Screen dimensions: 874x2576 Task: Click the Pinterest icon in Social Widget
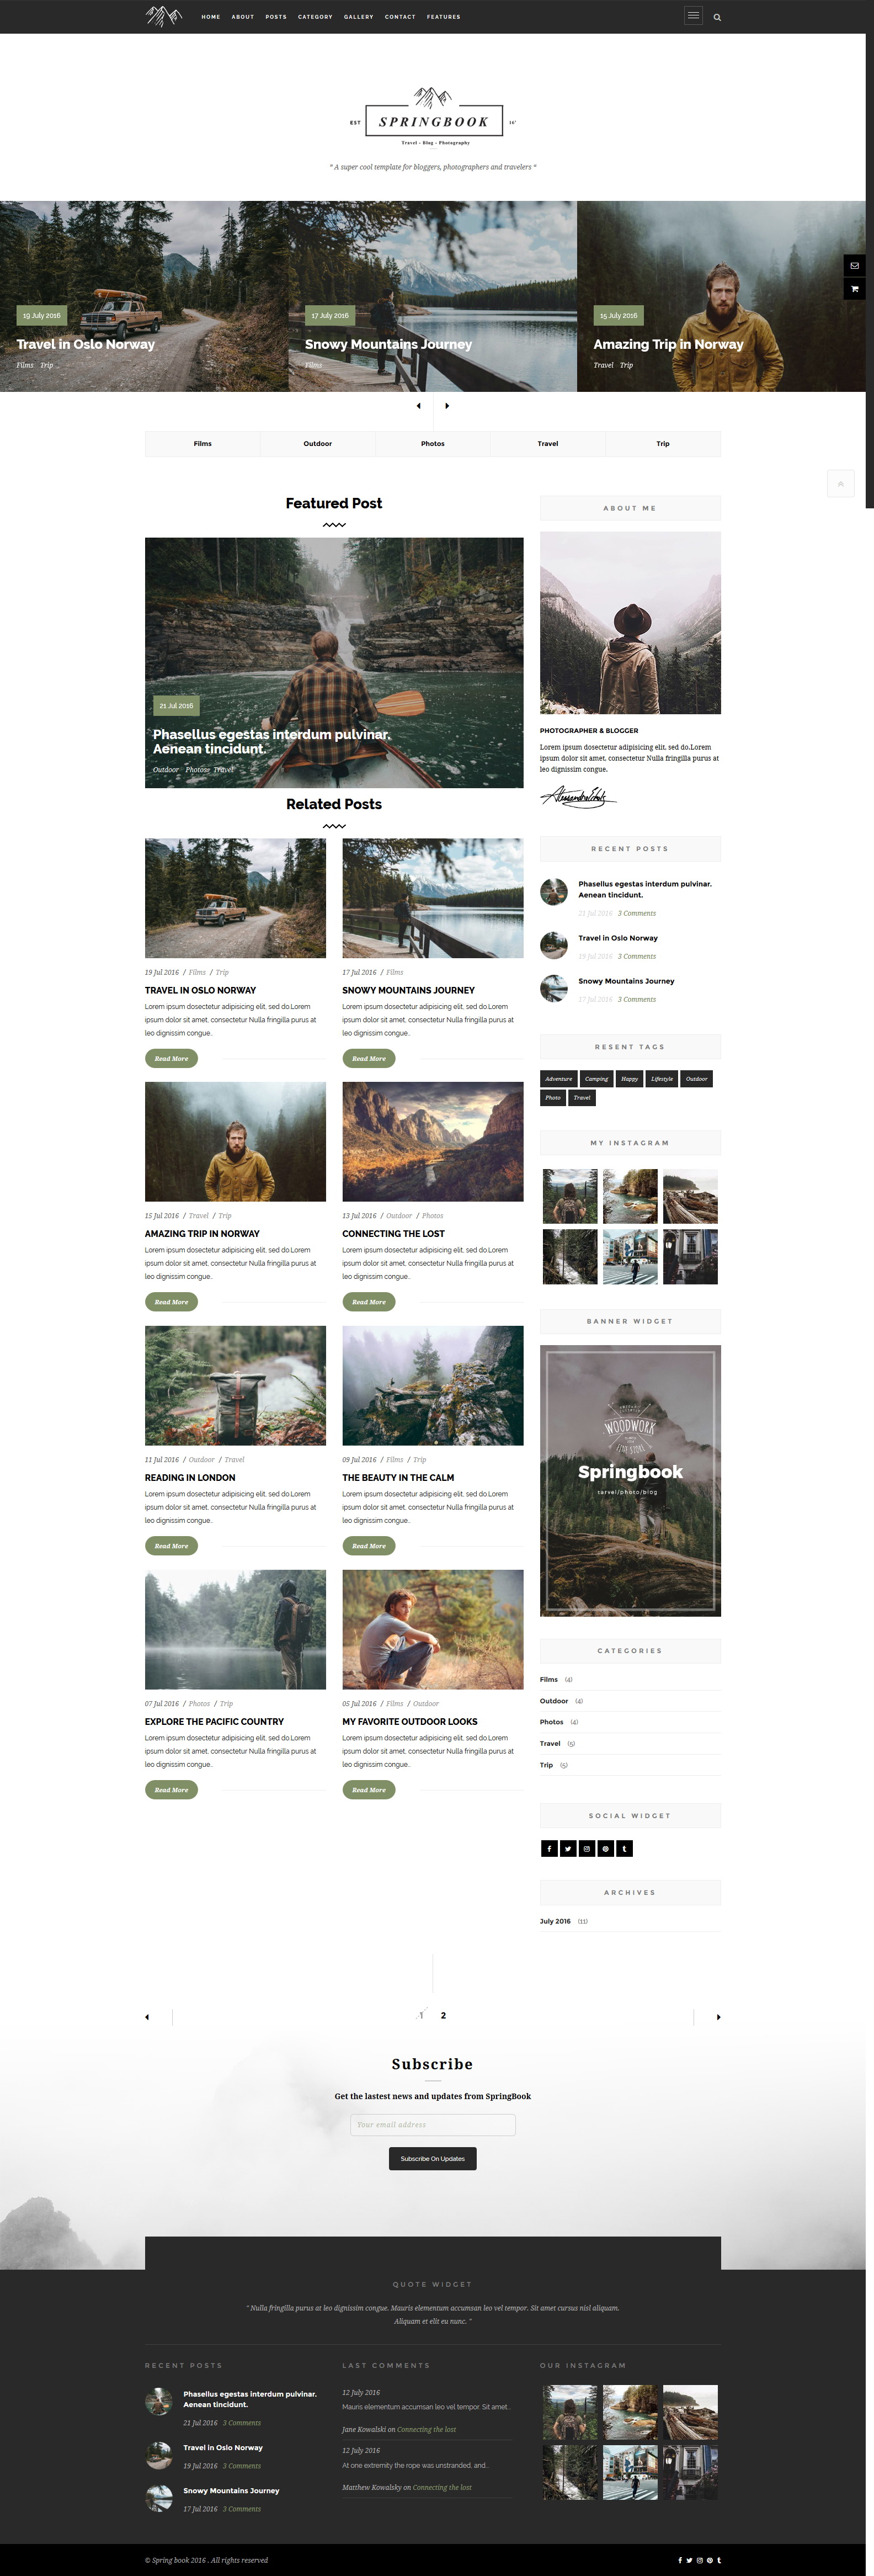click(x=605, y=1848)
